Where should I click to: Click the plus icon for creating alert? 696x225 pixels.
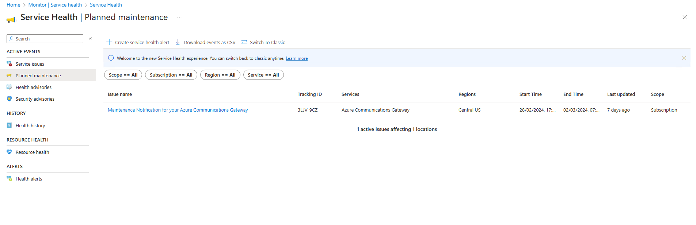click(x=109, y=42)
